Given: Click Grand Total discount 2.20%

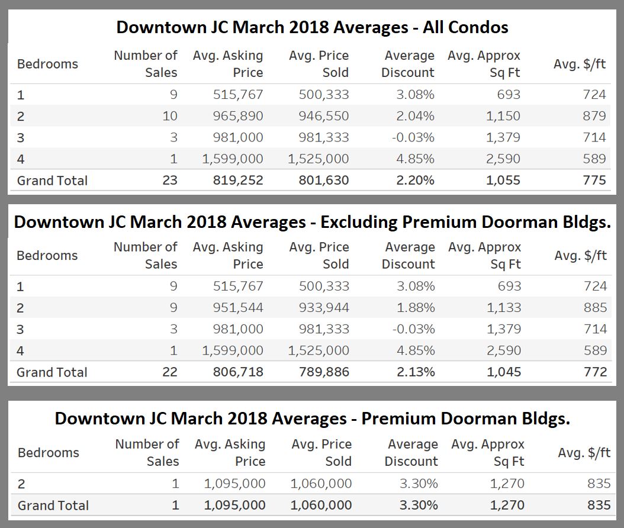Looking at the screenshot, I should [415, 181].
